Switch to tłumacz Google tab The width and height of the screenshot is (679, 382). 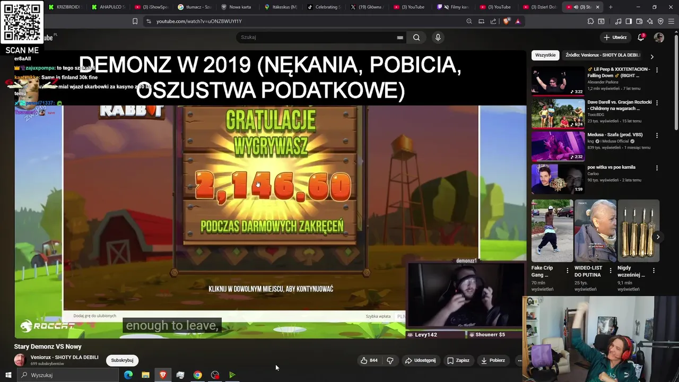[x=195, y=7]
